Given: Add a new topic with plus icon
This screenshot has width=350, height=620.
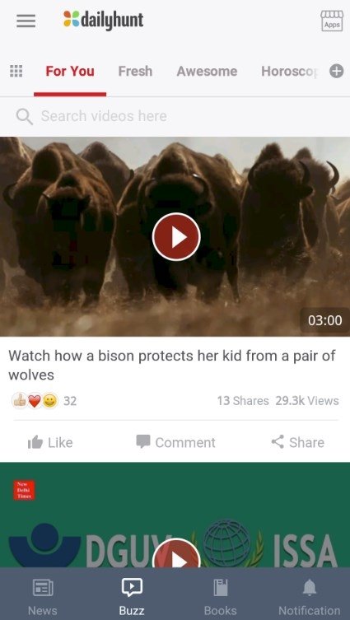Looking at the screenshot, I should pyautogui.click(x=337, y=71).
